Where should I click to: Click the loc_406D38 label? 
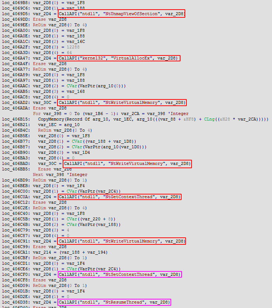click(x=16, y=302)
